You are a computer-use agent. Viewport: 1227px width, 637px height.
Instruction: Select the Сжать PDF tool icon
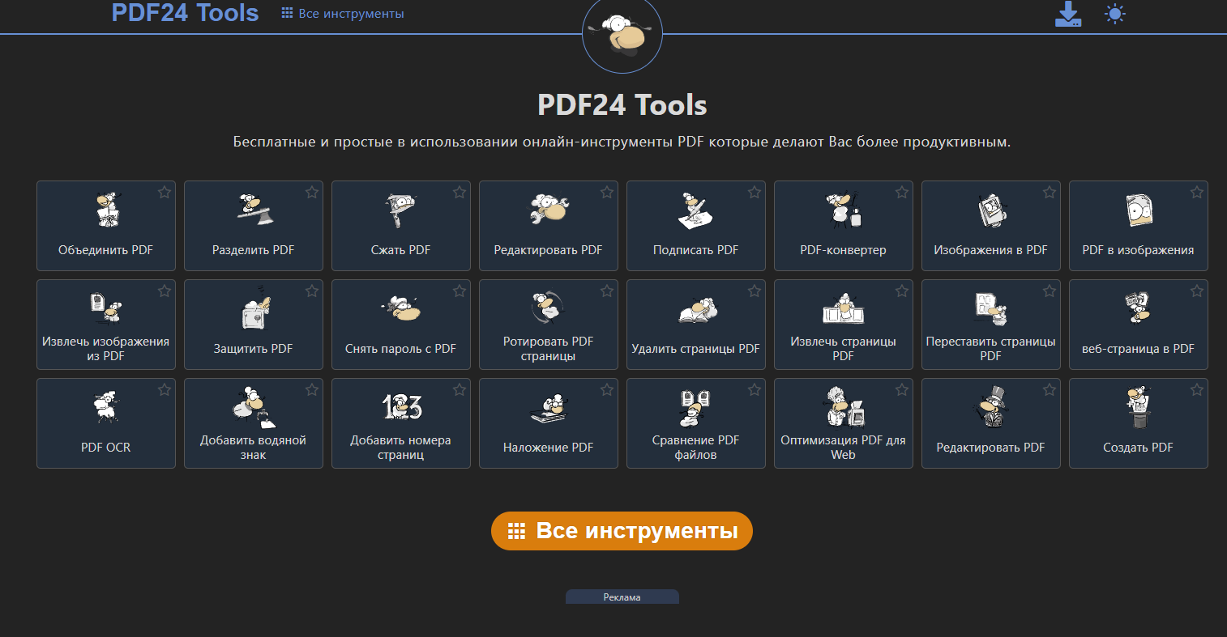point(400,211)
